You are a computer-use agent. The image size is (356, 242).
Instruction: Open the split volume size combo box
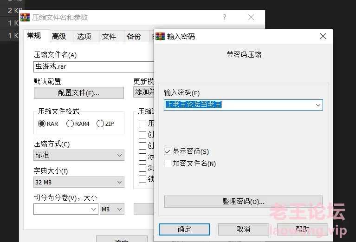click(x=66, y=209)
